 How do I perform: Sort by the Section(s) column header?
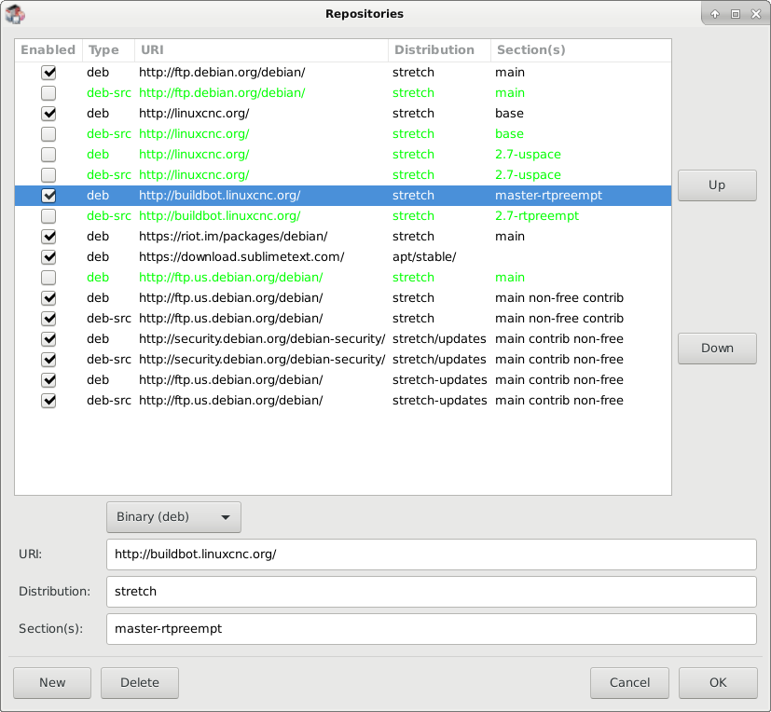tap(581, 50)
